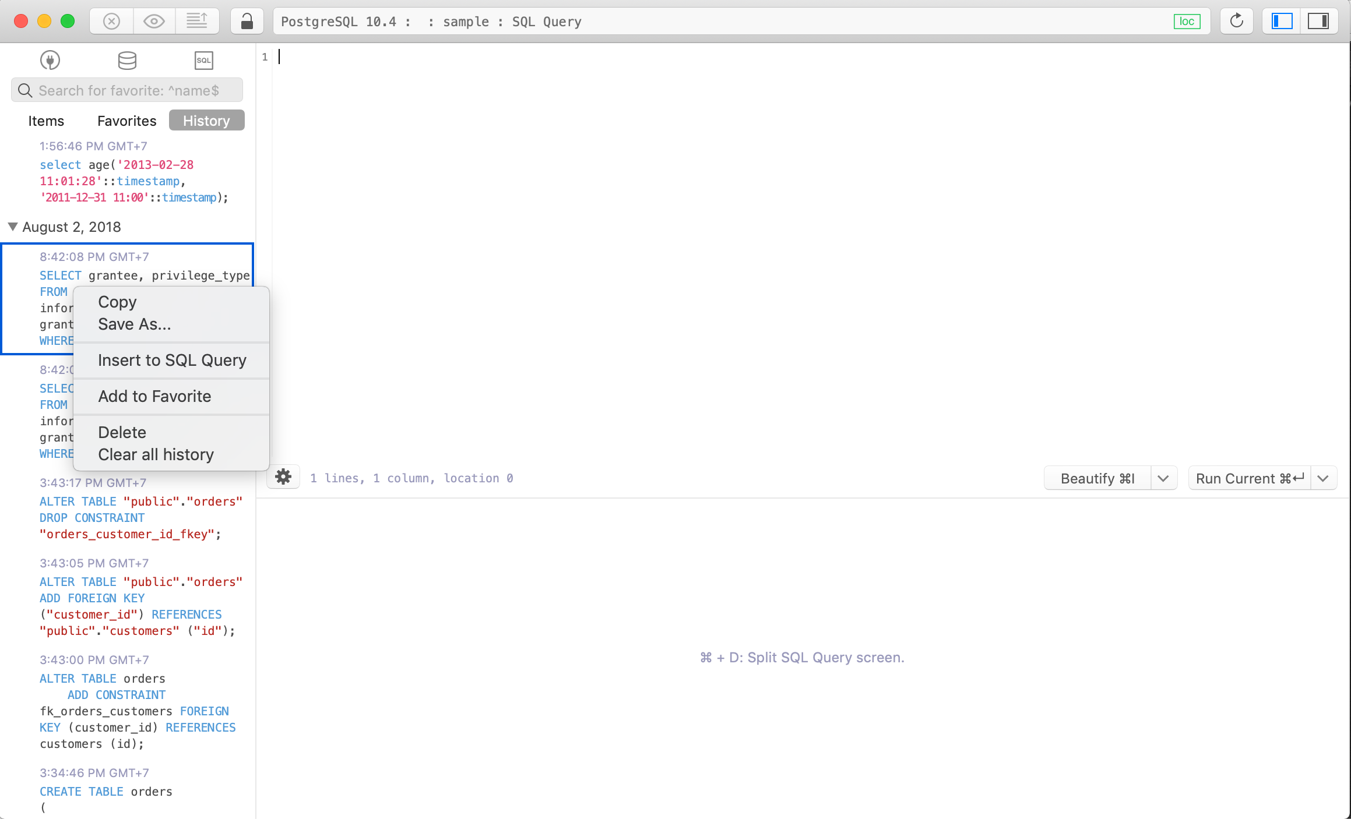Click the favorites search field
The height and width of the screenshot is (819, 1351).
(128, 90)
